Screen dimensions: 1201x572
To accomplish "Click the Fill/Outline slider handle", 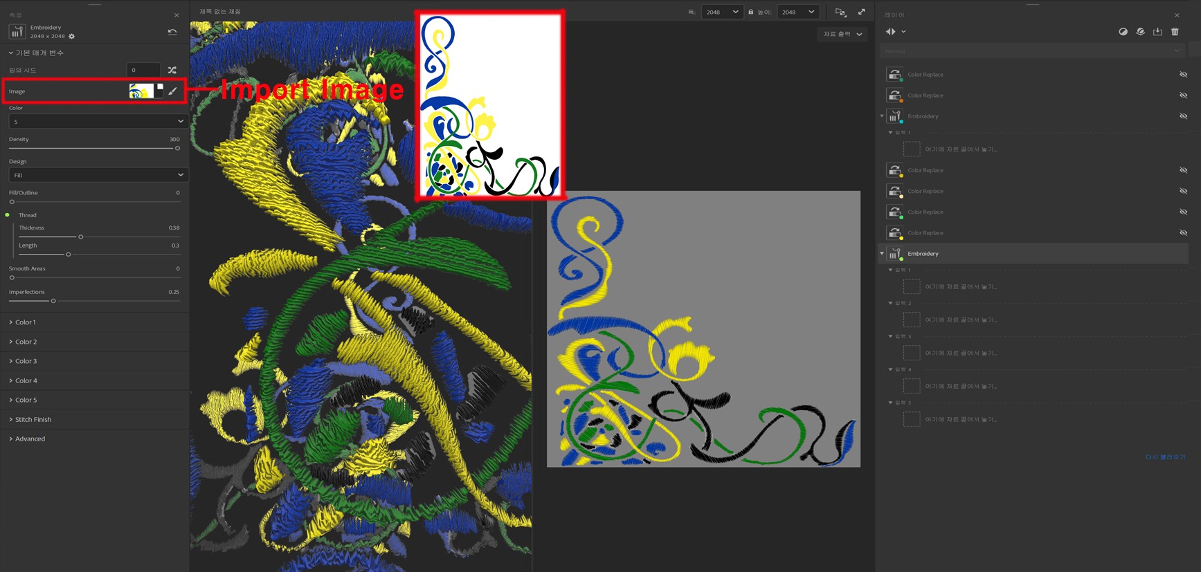I will 12,202.
